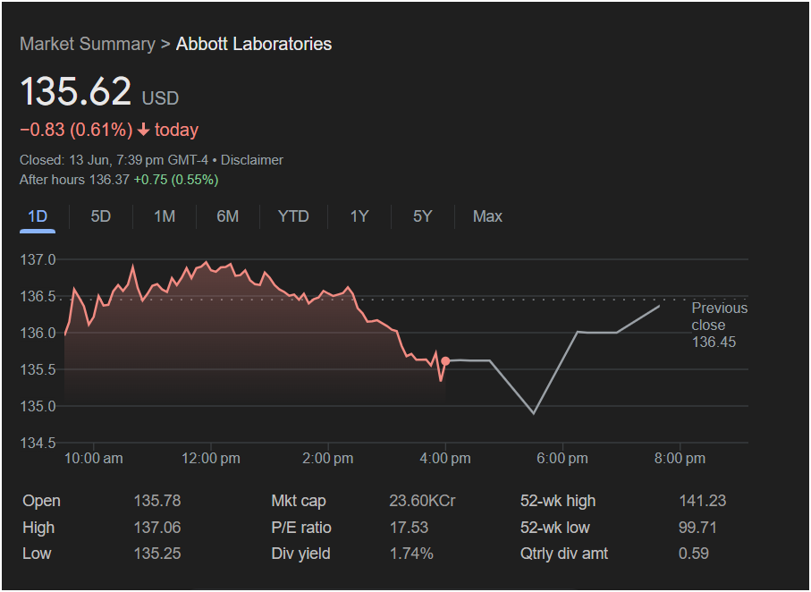
Task: Click the +0.75 (0.55%) after-hours change
Action: [x=176, y=180]
